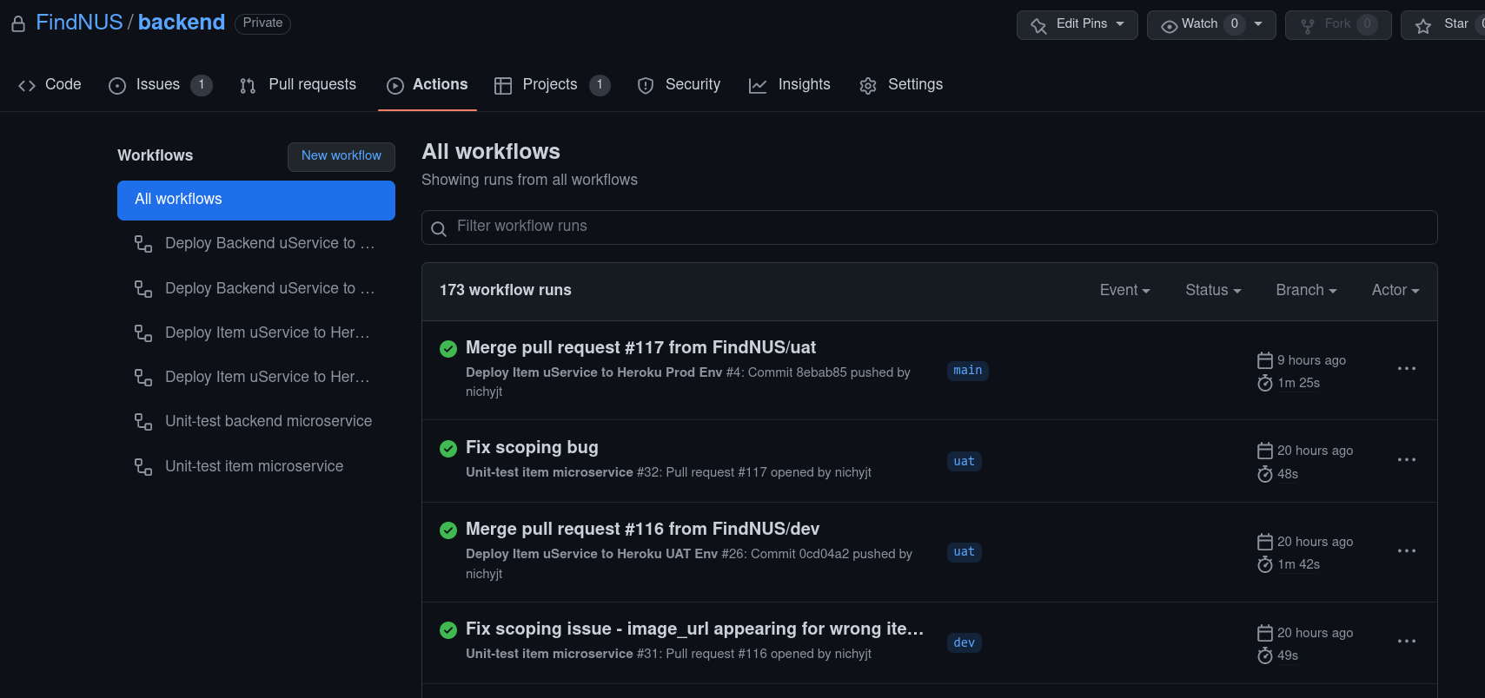Image resolution: width=1485 pixels, height=698 pixels.
Task: Click 'Deploy Item uService to Heroku Prod Env' text
Action: click(594, 372)
